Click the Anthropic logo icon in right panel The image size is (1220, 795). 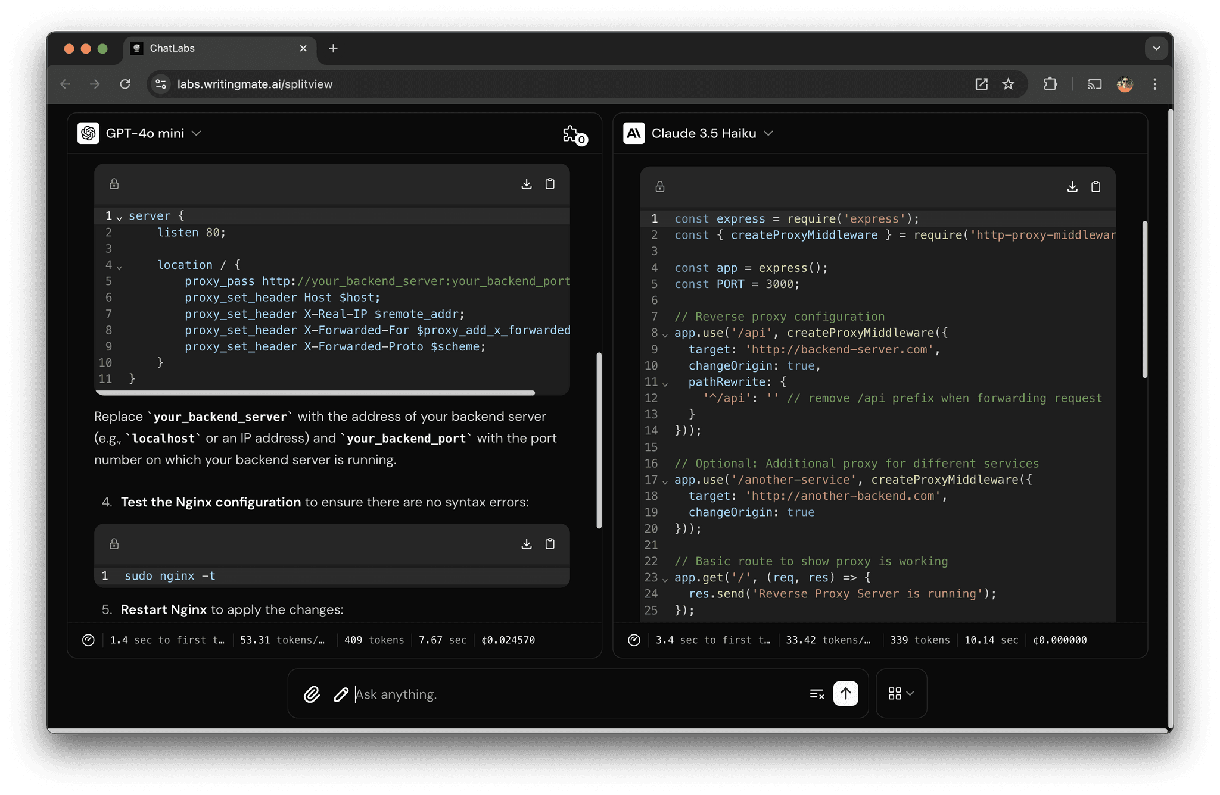pos(634,133)
